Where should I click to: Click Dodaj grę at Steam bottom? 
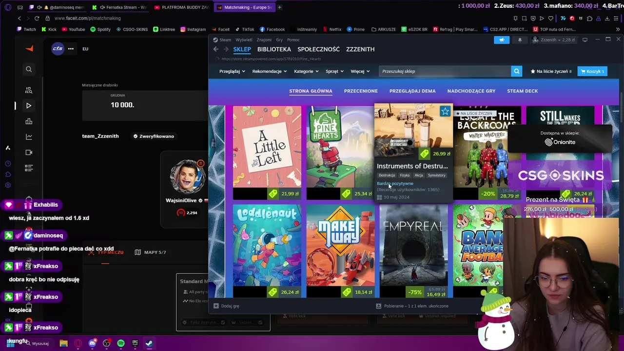coord(226,306)
